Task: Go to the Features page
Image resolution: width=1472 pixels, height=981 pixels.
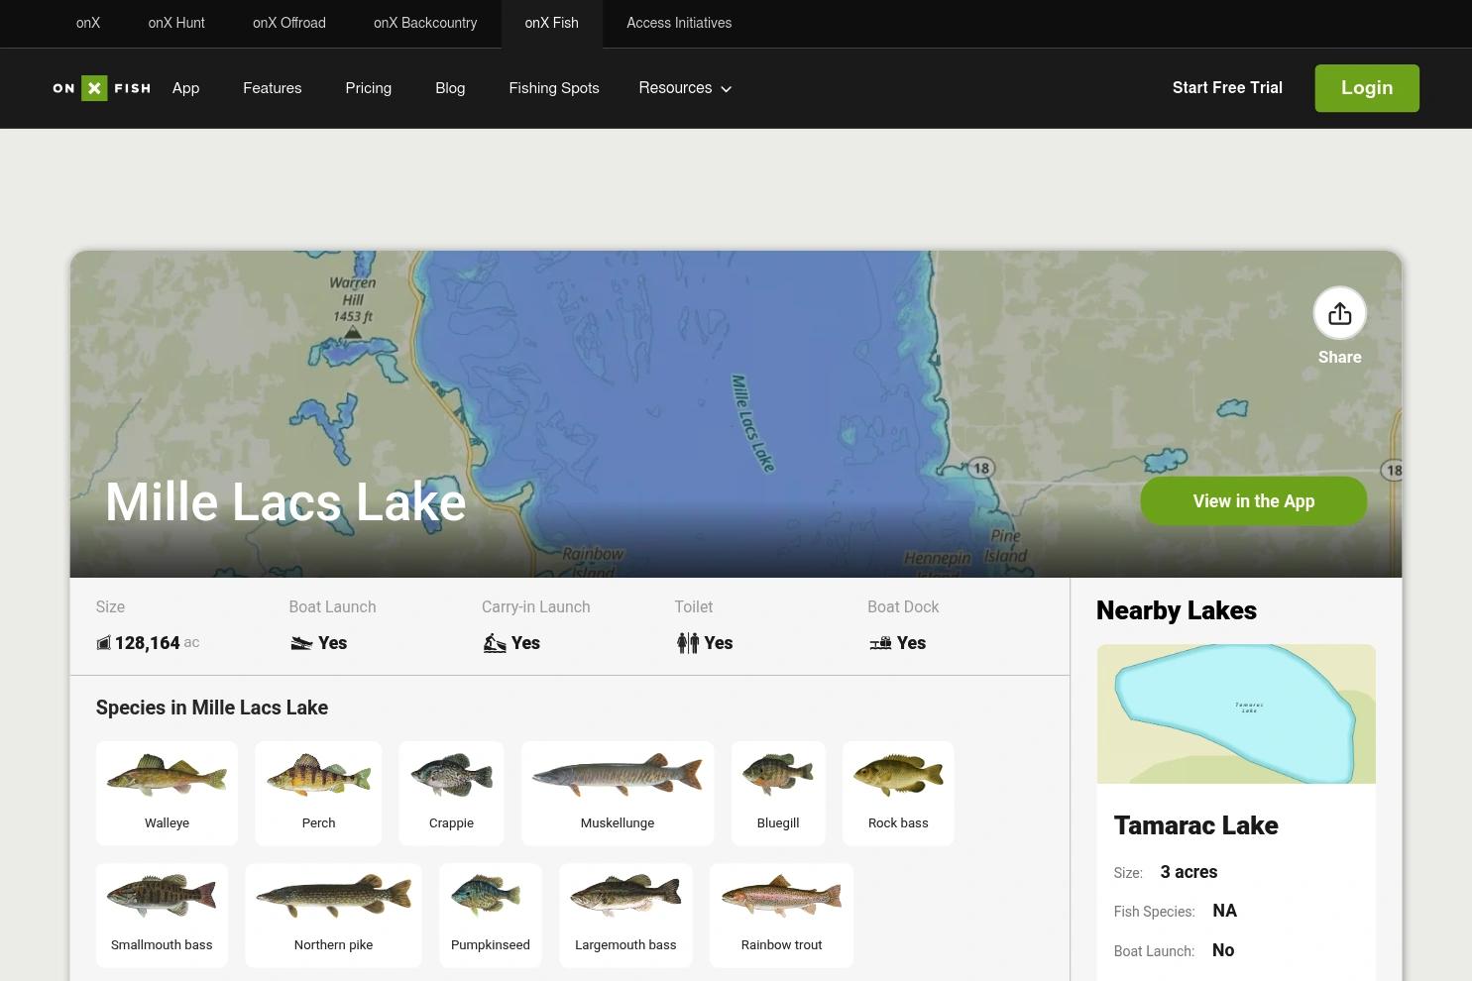Action: tap(273, 88)
